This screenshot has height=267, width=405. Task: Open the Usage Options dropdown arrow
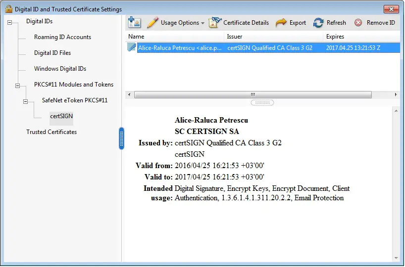pos(203,23)
